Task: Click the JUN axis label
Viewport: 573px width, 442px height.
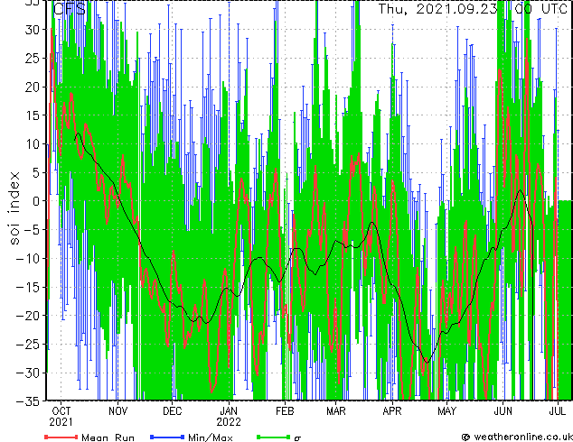Action: point(503,411)
